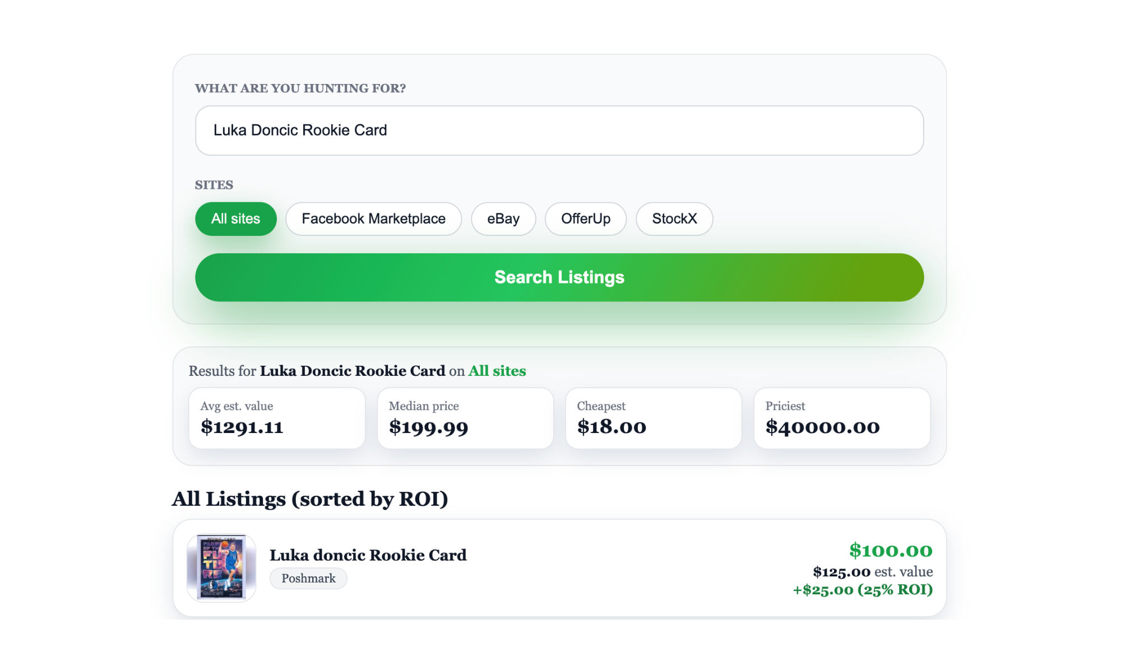Click the All Listings sorted by ROI heading
Screen dimensions: 1121x661
tap(310, 499)
